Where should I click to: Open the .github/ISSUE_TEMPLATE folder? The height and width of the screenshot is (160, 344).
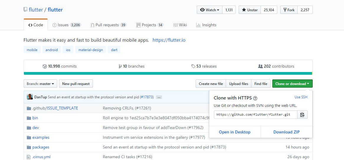(55, 108)
